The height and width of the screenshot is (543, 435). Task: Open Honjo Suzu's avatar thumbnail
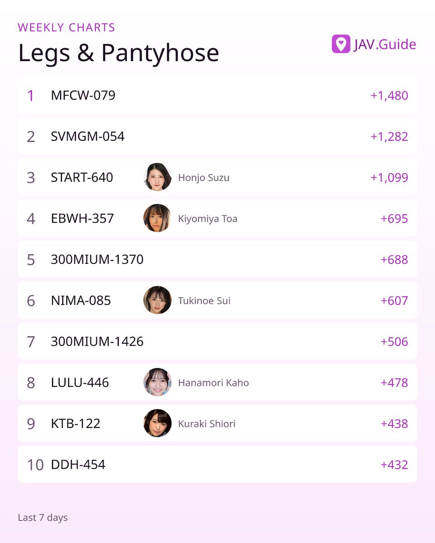click(157, 177)
